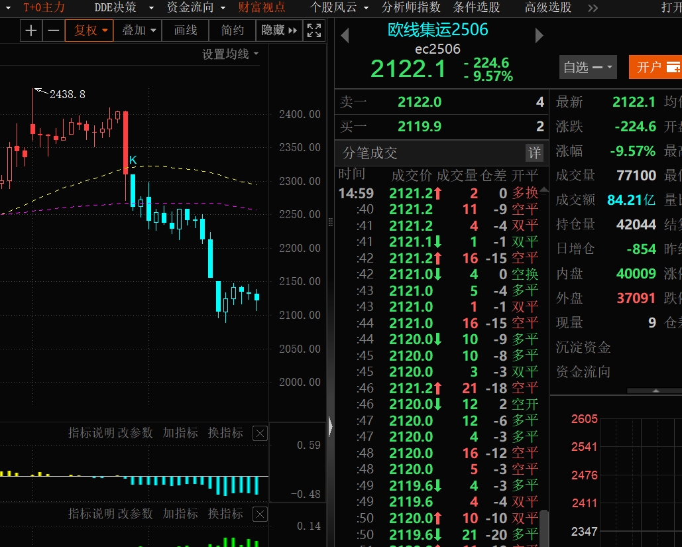682x547 pixels.
Task: Open 设置均线 moving average dropdown
Action: point(230,54)
